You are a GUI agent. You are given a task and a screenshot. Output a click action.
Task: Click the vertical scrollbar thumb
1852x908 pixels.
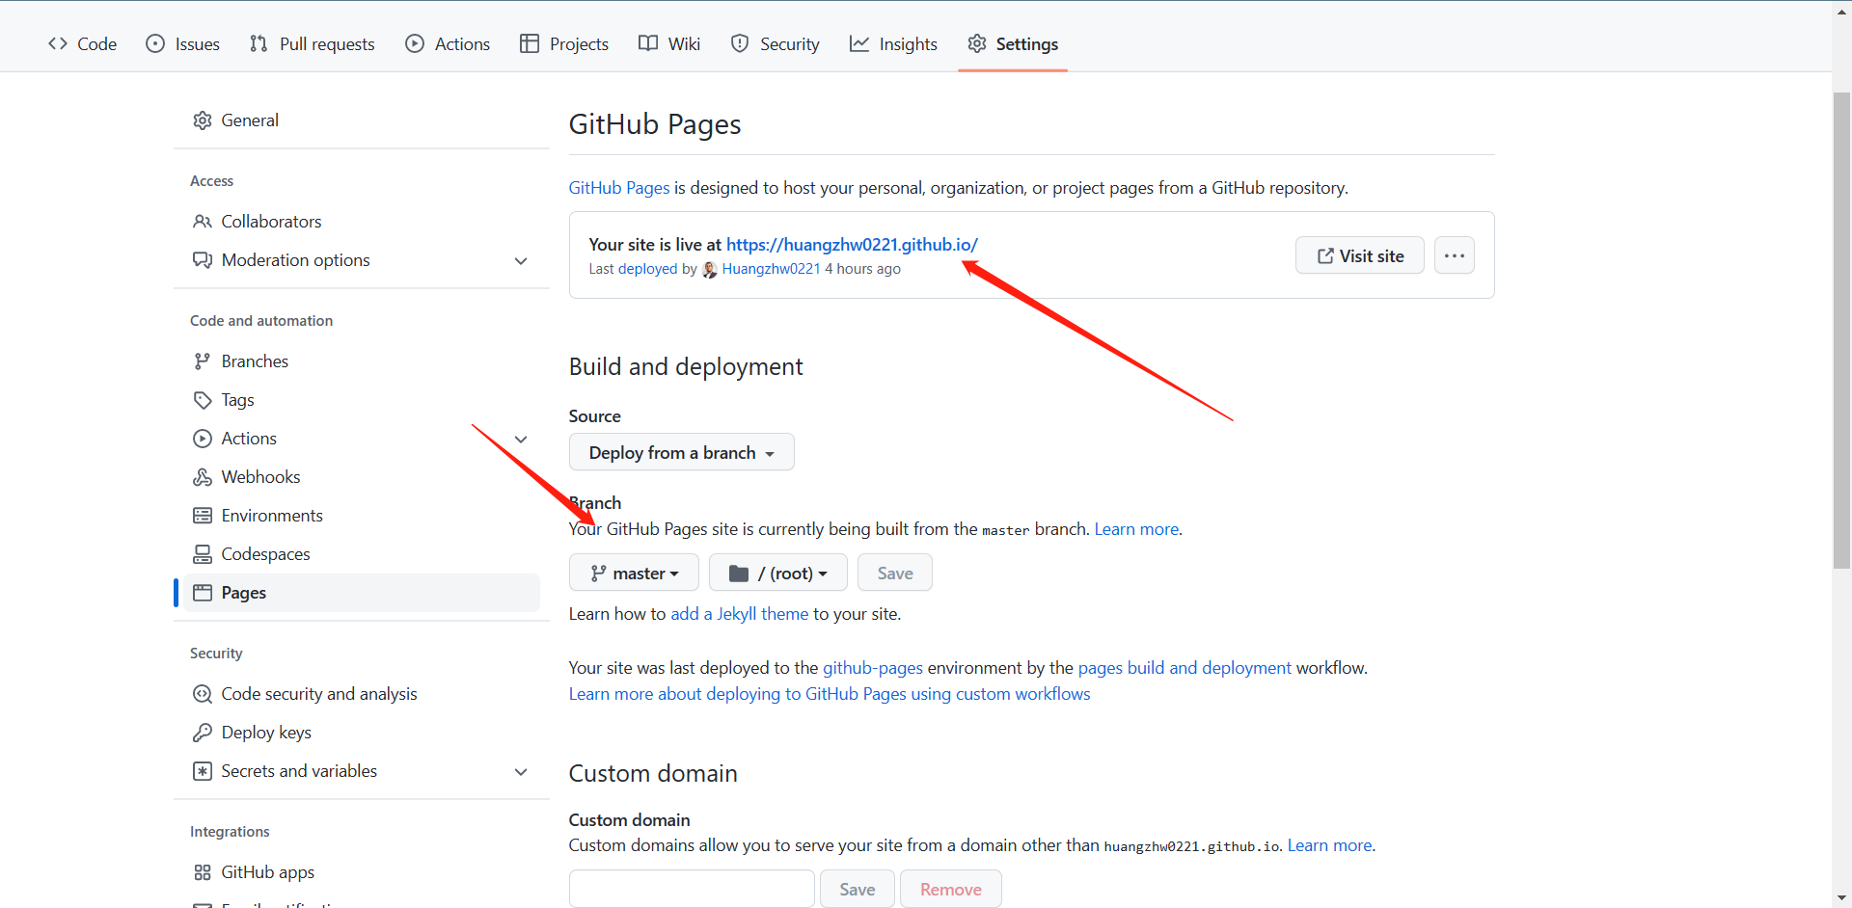tap(1841, 331)
